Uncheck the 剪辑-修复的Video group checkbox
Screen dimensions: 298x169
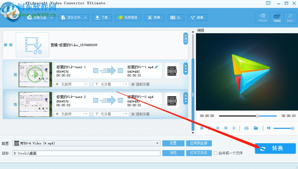tap(11, 45)
